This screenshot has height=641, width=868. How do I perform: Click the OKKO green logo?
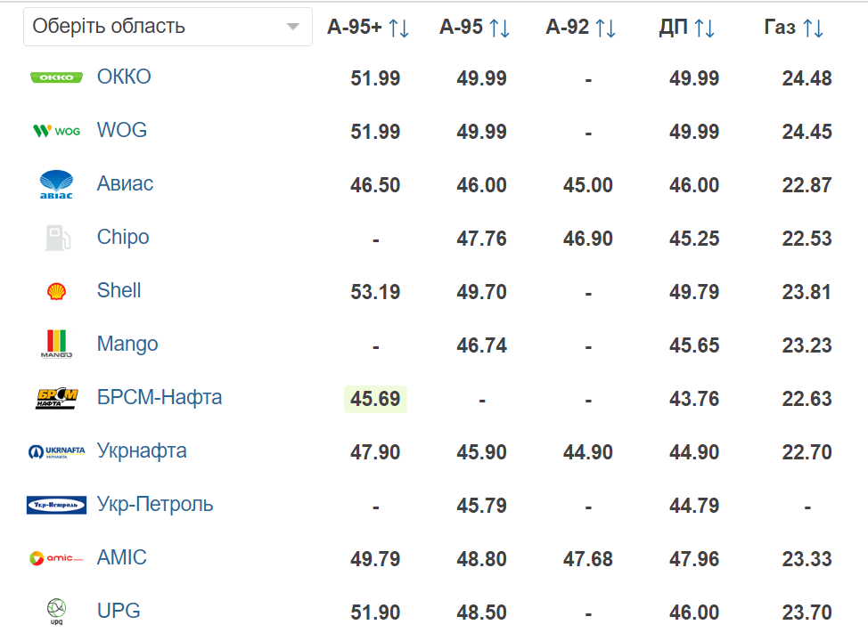(x=56, y=77)
